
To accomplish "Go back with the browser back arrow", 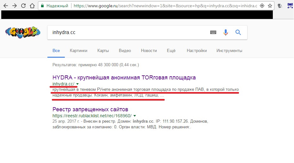I will 6,6.
